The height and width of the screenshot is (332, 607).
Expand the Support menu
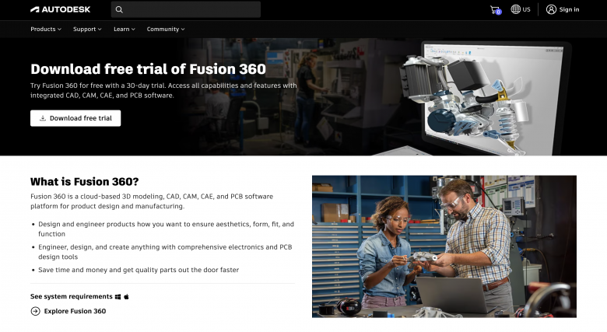(87, 29)
